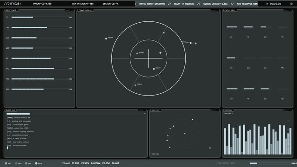
Task: Click the STATUS GRID panel title
Action: tap(230, 10)
